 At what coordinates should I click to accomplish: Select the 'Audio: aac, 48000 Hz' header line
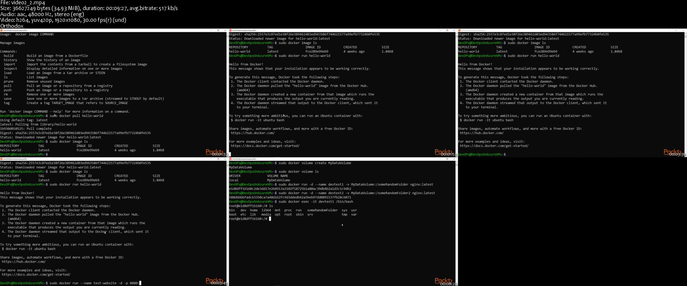tap(42, 14)
